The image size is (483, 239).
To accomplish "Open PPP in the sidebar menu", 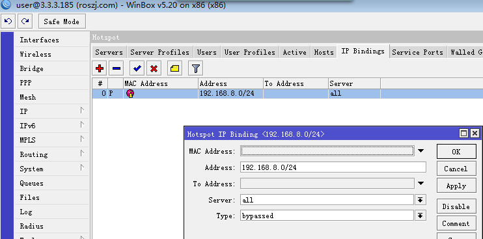I will tap(52, 83).
